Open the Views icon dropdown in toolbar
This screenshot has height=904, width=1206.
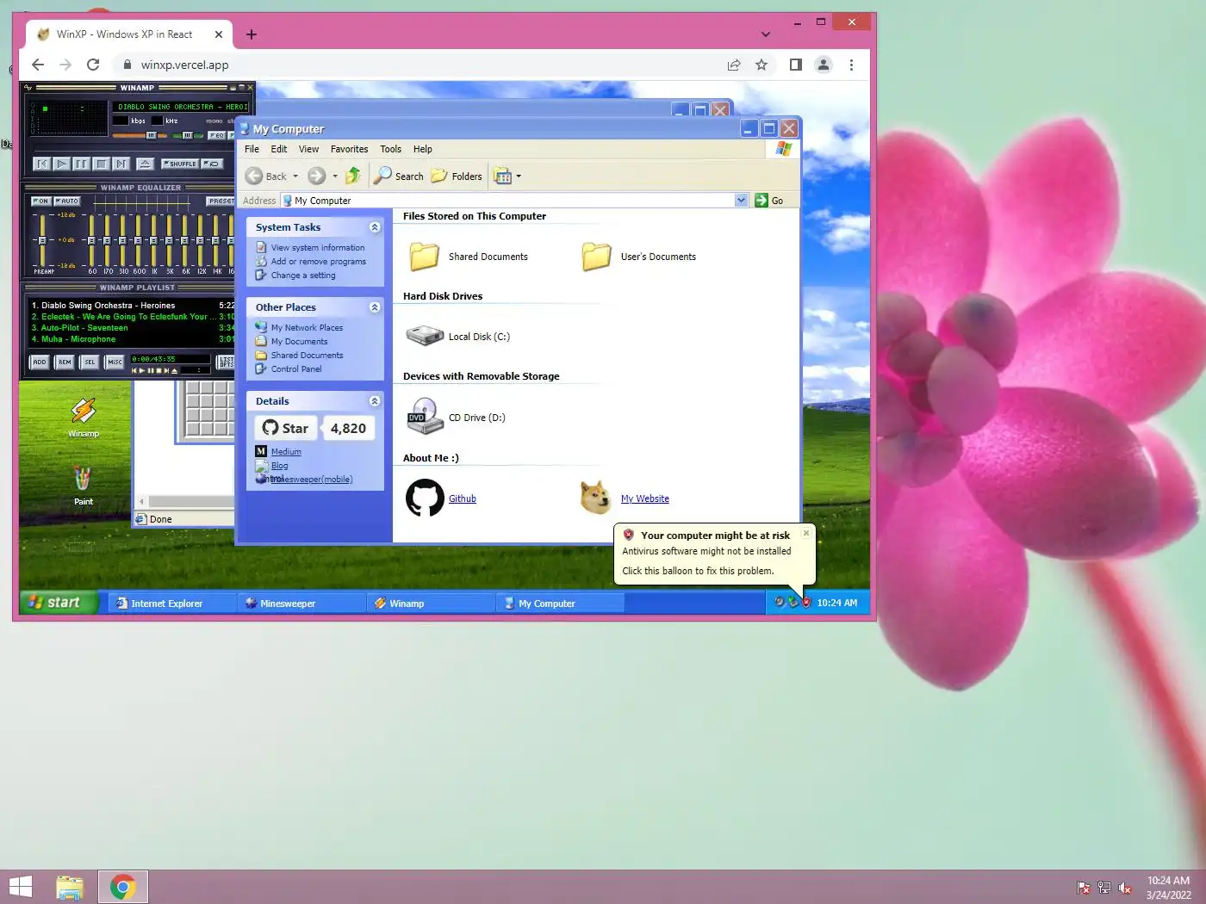click(507, 176)
